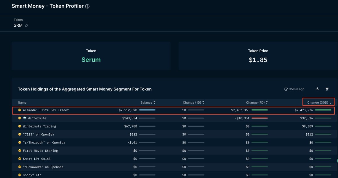The height and width of the screenshot is (178, 338).
Task: Click the emoji icon beside Alameda: Elite Dex Trader
Action: pyautogui.click(x=20, y=110)
